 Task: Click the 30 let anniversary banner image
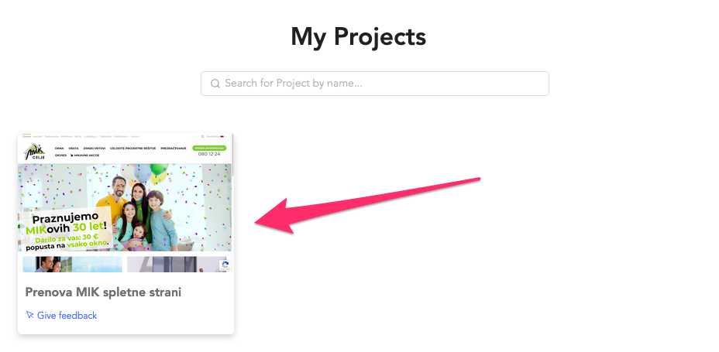coord(124,207)
